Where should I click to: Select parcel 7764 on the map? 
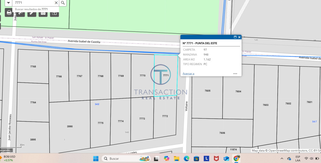pos(33,102)
